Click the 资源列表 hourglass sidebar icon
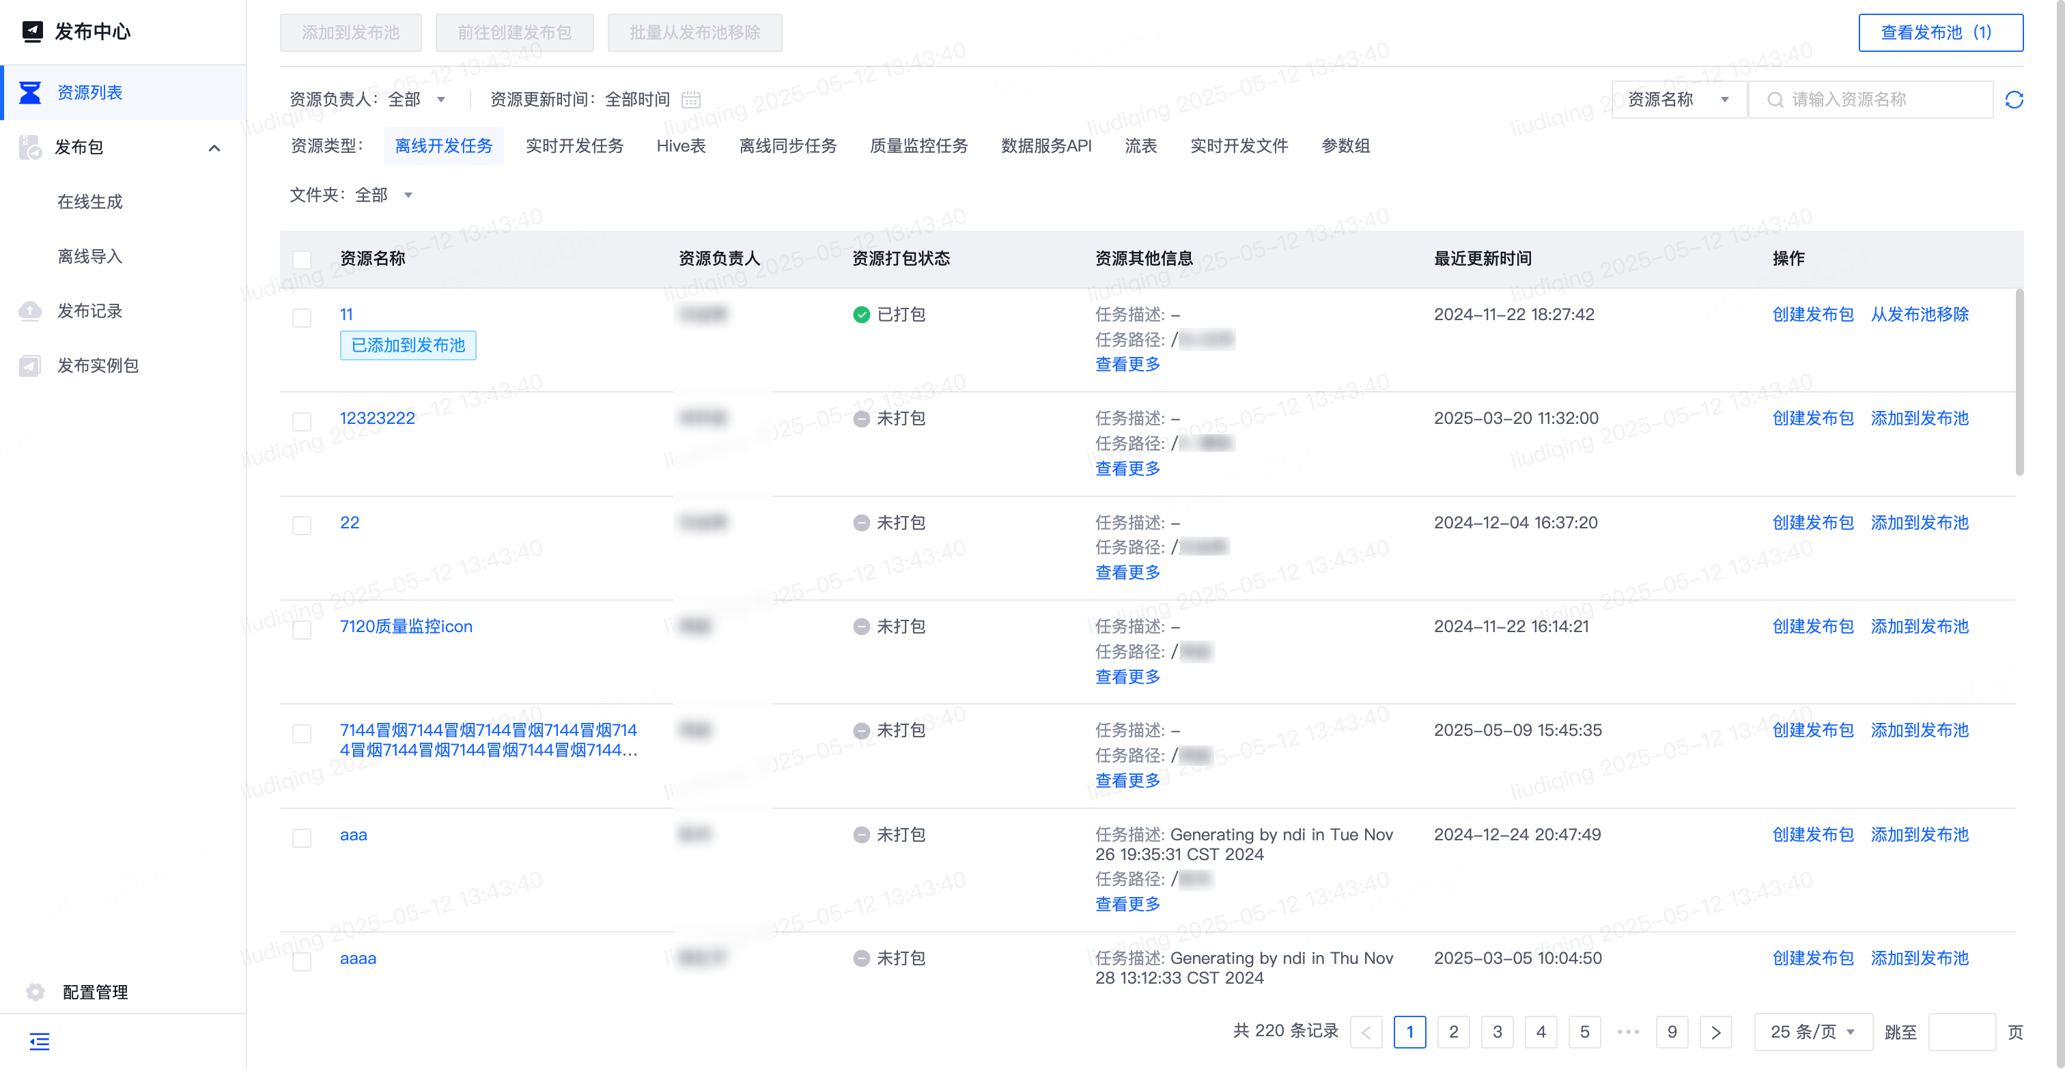2065x1069 pixels. pos(31,93)
